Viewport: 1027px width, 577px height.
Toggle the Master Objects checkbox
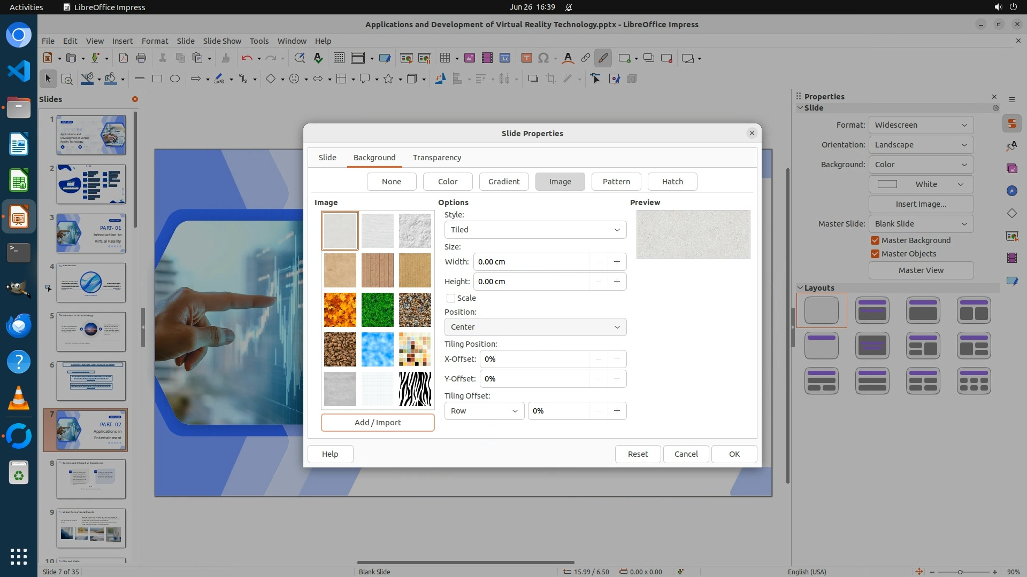tap(875, 254)
